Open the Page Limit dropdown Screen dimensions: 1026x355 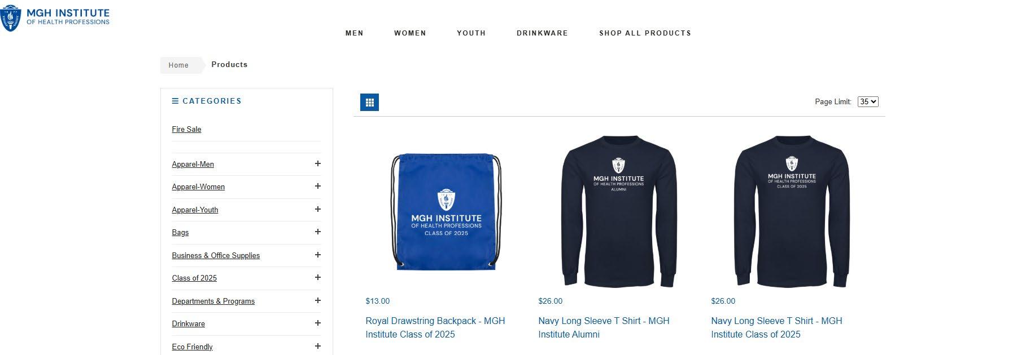pyautogui.click(x=868, y=101)
